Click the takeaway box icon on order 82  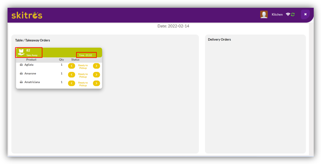pos(21,52)
